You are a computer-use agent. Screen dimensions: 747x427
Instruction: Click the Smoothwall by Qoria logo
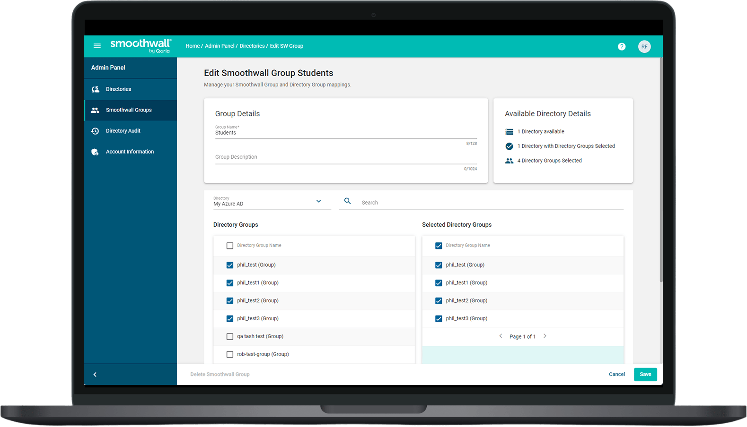[x=141, y=46]
